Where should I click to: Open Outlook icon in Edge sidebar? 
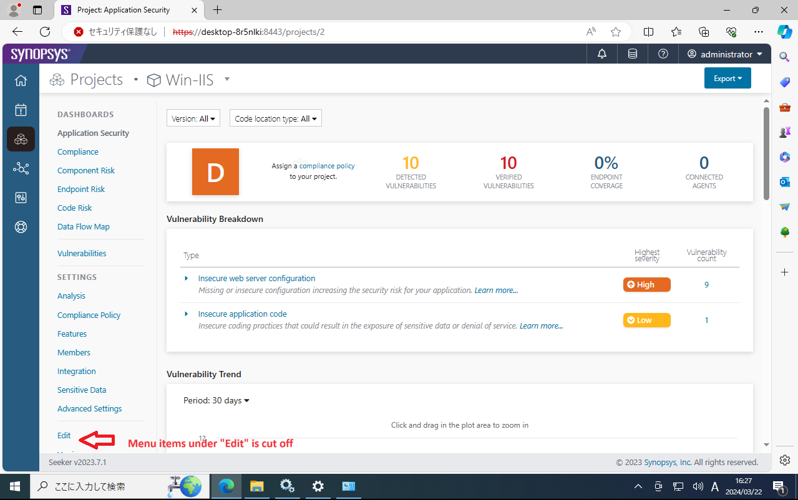tap(785, 181)
